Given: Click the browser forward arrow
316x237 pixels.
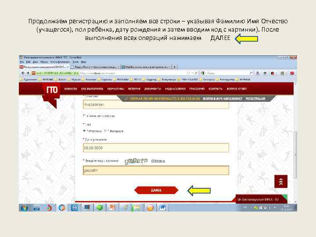Looking at the screenshot, I should click(x=28, y=73).
